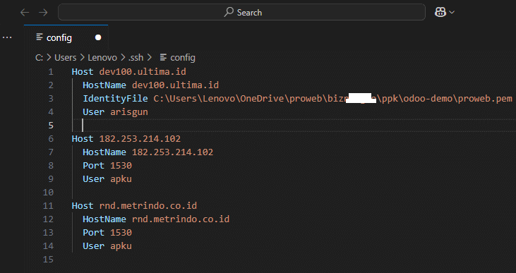Open the Copilot chat icon
Viewport: 516px width, 273px height.
440,12
